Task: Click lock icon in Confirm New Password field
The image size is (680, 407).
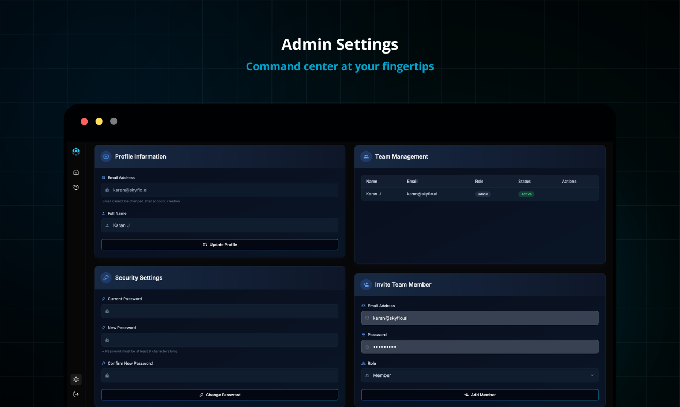Action: click(x=107, y=375)
